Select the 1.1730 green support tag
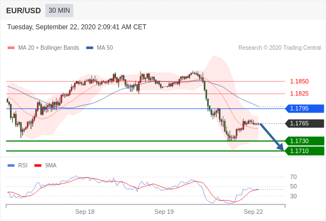This screenshot has height=221, width=326. pyautogui.click(x=304, y=141)
